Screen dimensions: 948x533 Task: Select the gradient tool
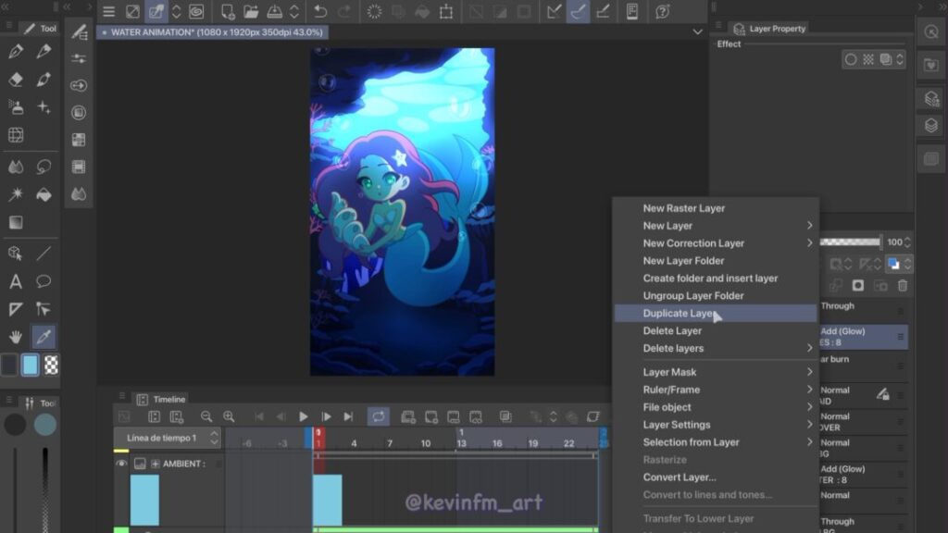click(17, 222)
